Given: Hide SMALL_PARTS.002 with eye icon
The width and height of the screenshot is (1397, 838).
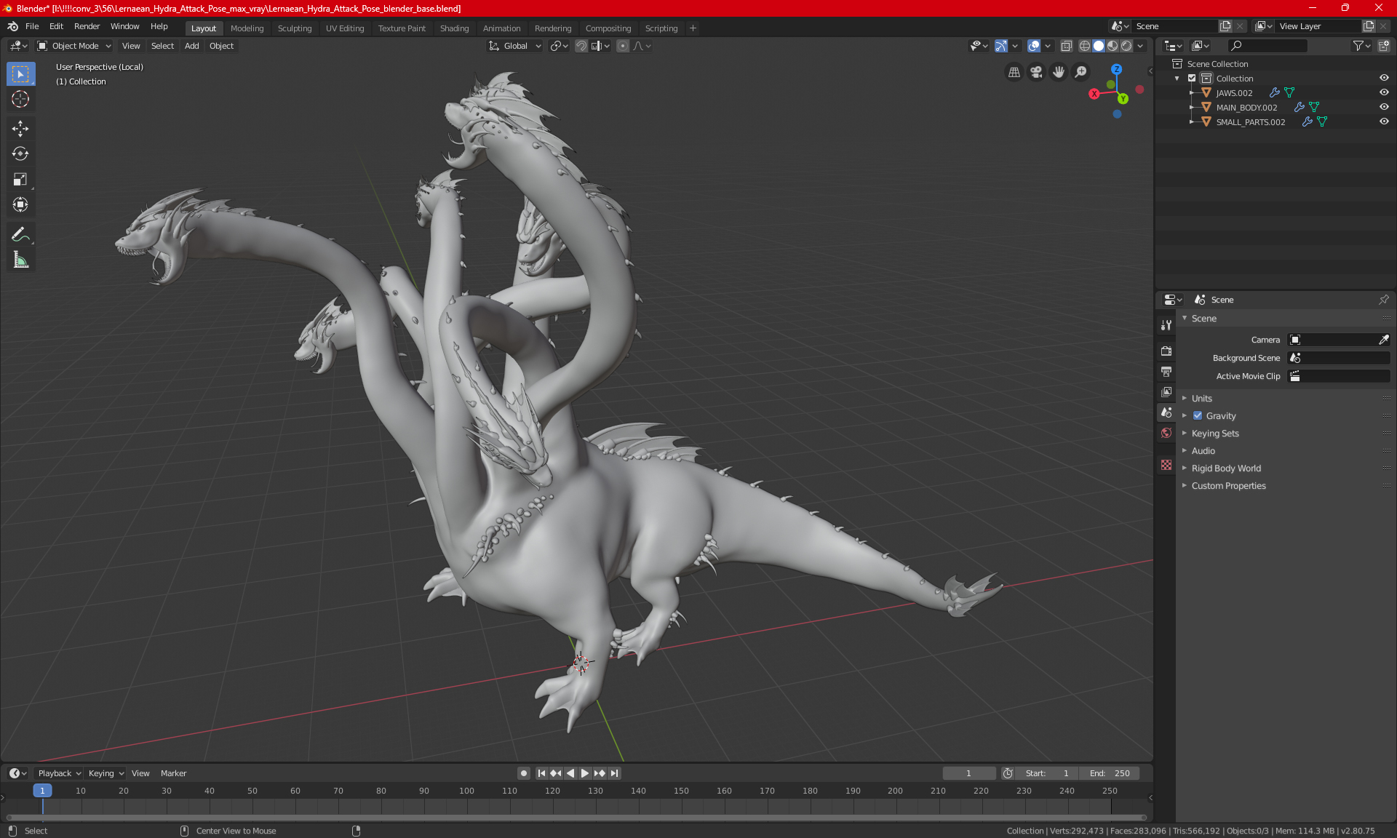Looking at the screenshot, I should pyautogui.click(x=1384, y=121).
